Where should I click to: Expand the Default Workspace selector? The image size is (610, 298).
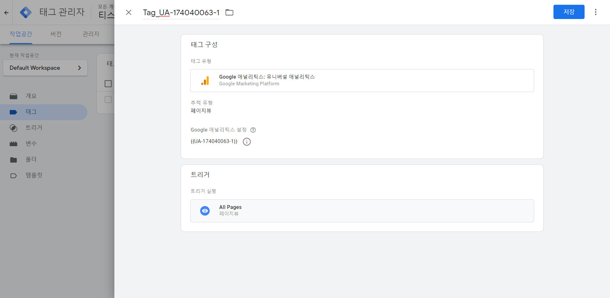45,68
